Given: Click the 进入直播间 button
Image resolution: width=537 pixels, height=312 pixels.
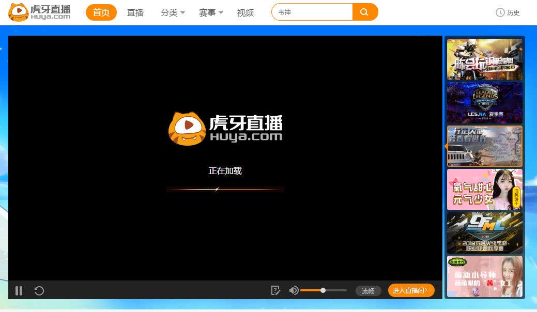Looking at the screenshot, I should point(411,291).
